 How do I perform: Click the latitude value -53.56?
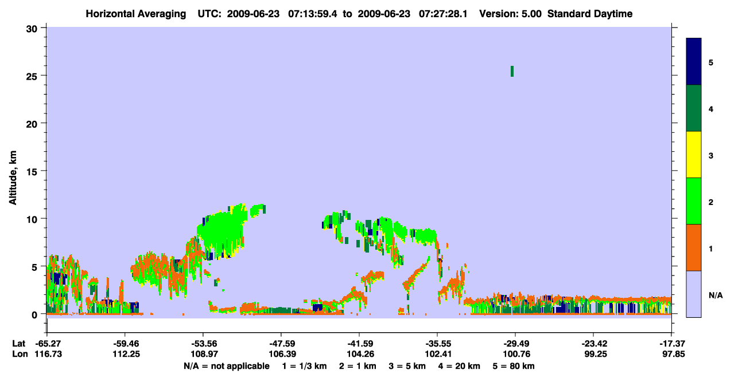(203, 344)
